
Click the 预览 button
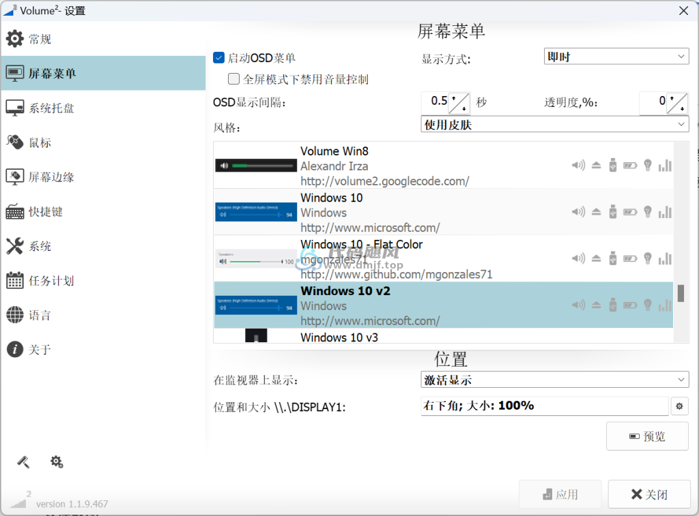(x=647, y=436)
